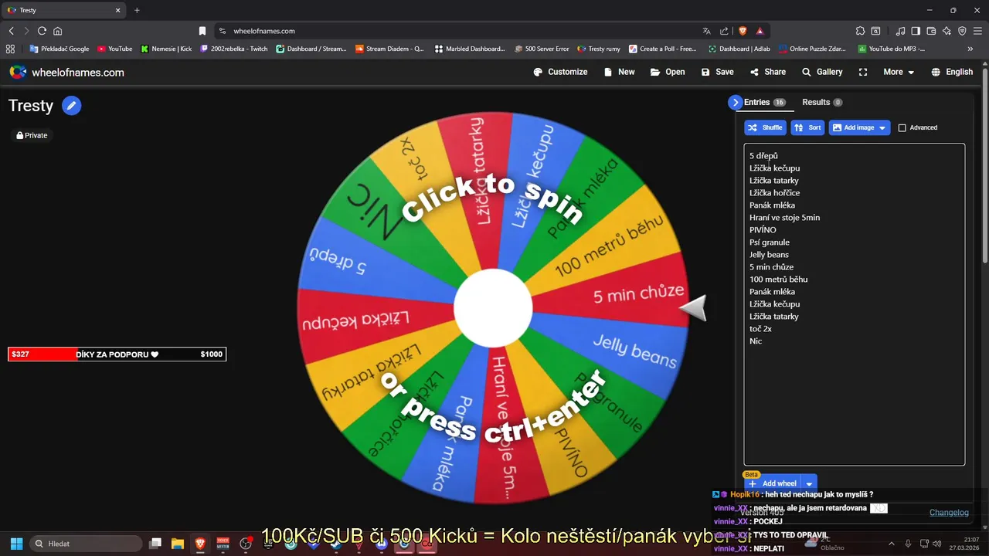The height and width of the screenshot is (556, 989).
Task: Click the Brave Rewards triangle icon
Action: point(760,31)
